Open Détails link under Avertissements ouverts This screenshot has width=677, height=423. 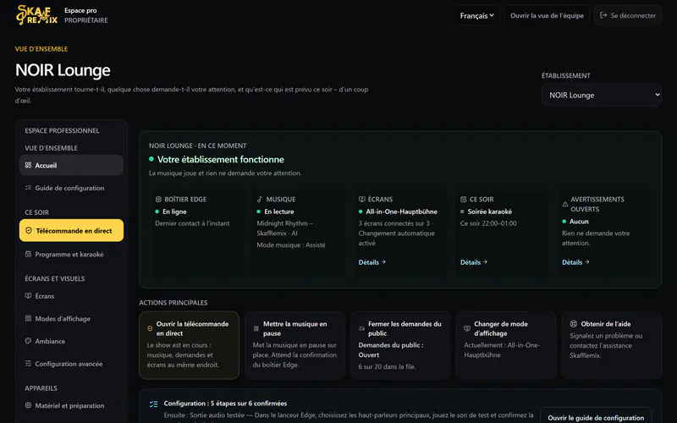click(x=575, y=262)
